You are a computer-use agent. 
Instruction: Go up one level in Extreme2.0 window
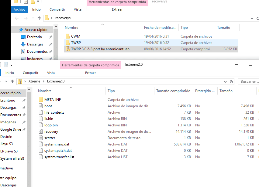pyautogui.click(x=12, y=82)
